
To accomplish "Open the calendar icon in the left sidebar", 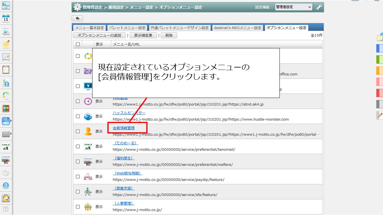I will tap(6, 19).
